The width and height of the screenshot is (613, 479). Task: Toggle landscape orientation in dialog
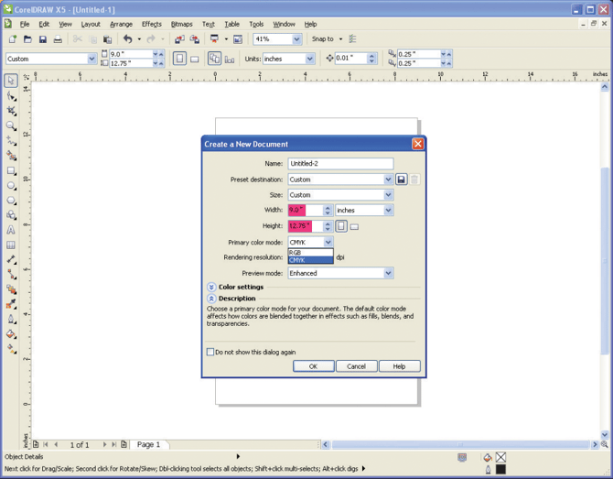[x=354, y=226]
